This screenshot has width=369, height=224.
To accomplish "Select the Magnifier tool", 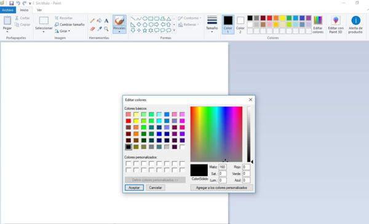I will tap(106, 29).
